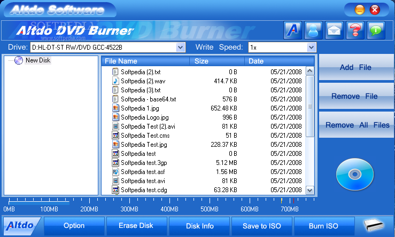395x237 pixels.
Task: Click the media icon for Softpedia test.asf
Action: (x=115, y=171)
